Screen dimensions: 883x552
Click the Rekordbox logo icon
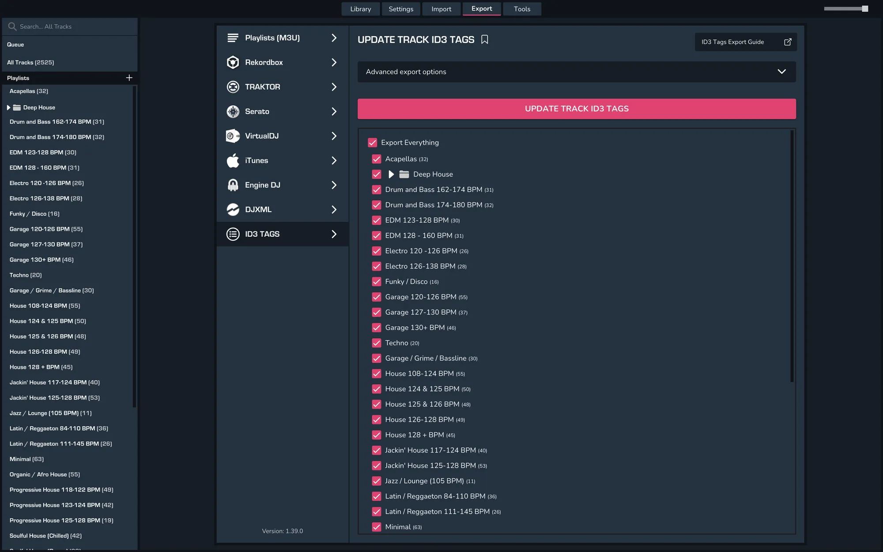click(x=233, y=62)
